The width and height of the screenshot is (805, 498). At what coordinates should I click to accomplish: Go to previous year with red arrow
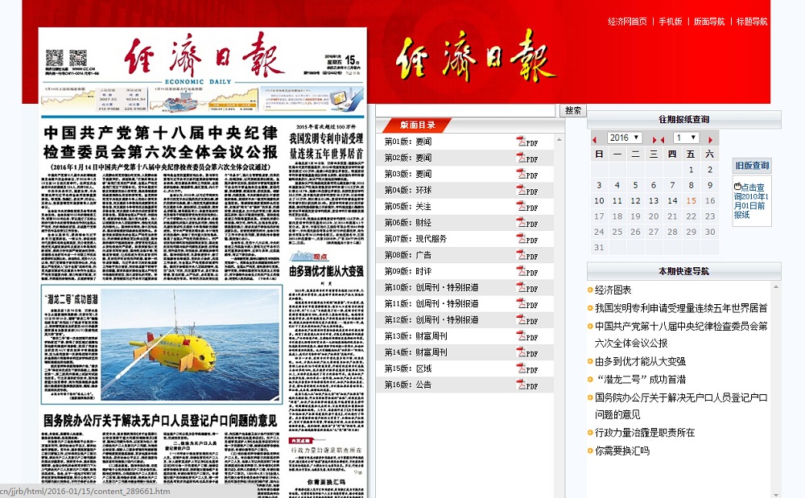[595, 139]
